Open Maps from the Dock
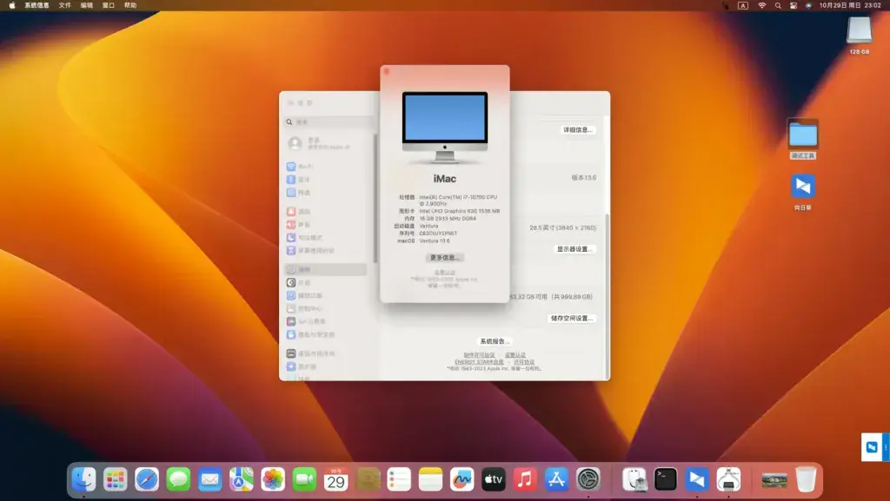The width and height of the screenshot is (890, 501). click(242, 479)
